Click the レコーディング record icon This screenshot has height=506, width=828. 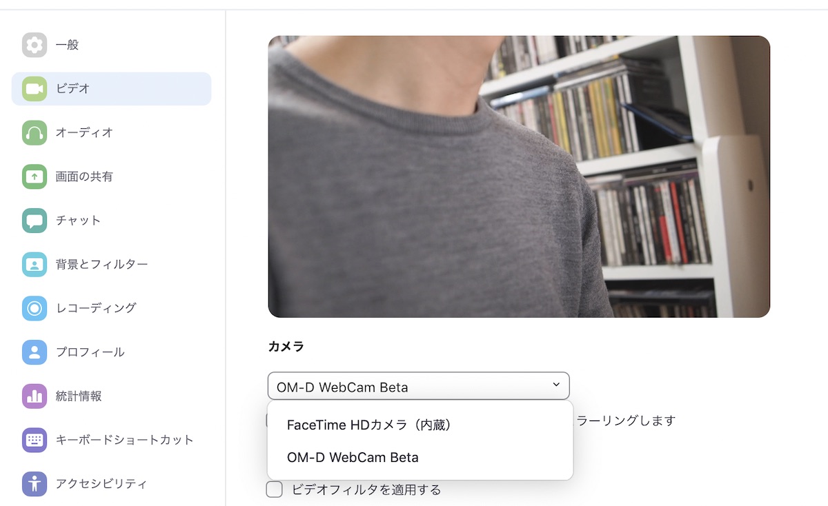click(34, 308)
